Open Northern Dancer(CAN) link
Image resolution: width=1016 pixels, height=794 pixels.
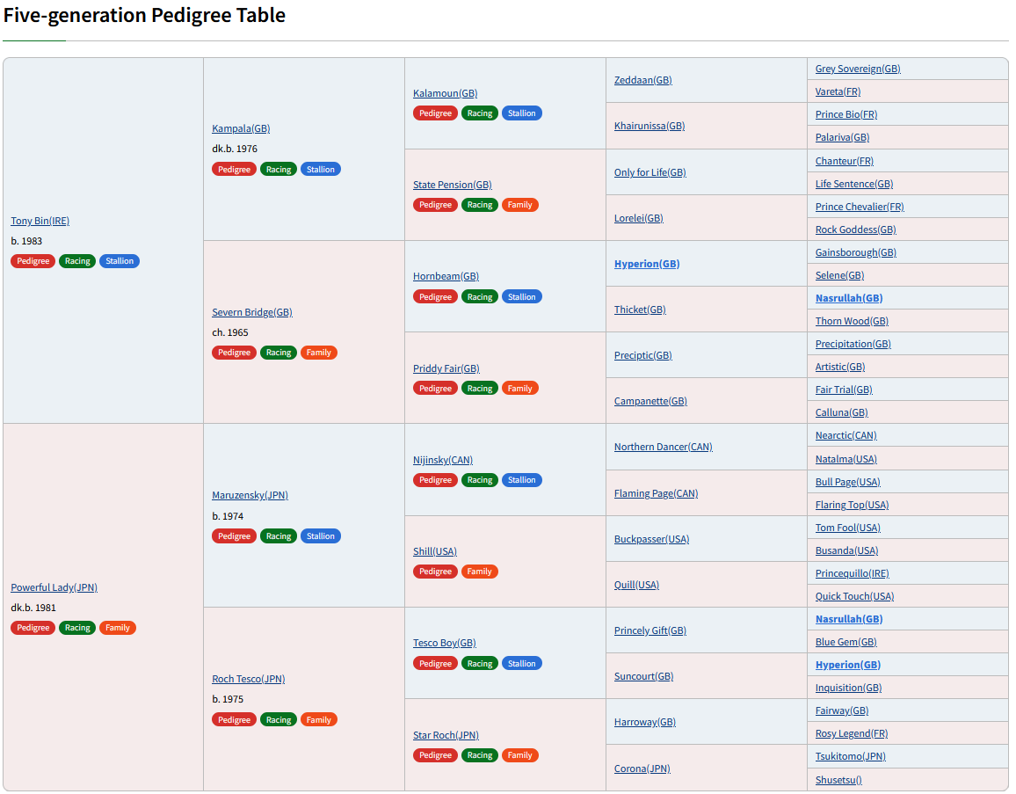coord(664,447)
